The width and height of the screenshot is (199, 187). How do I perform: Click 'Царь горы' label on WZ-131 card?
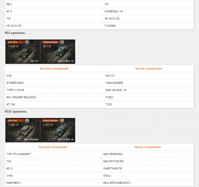[x=12, y=42]
